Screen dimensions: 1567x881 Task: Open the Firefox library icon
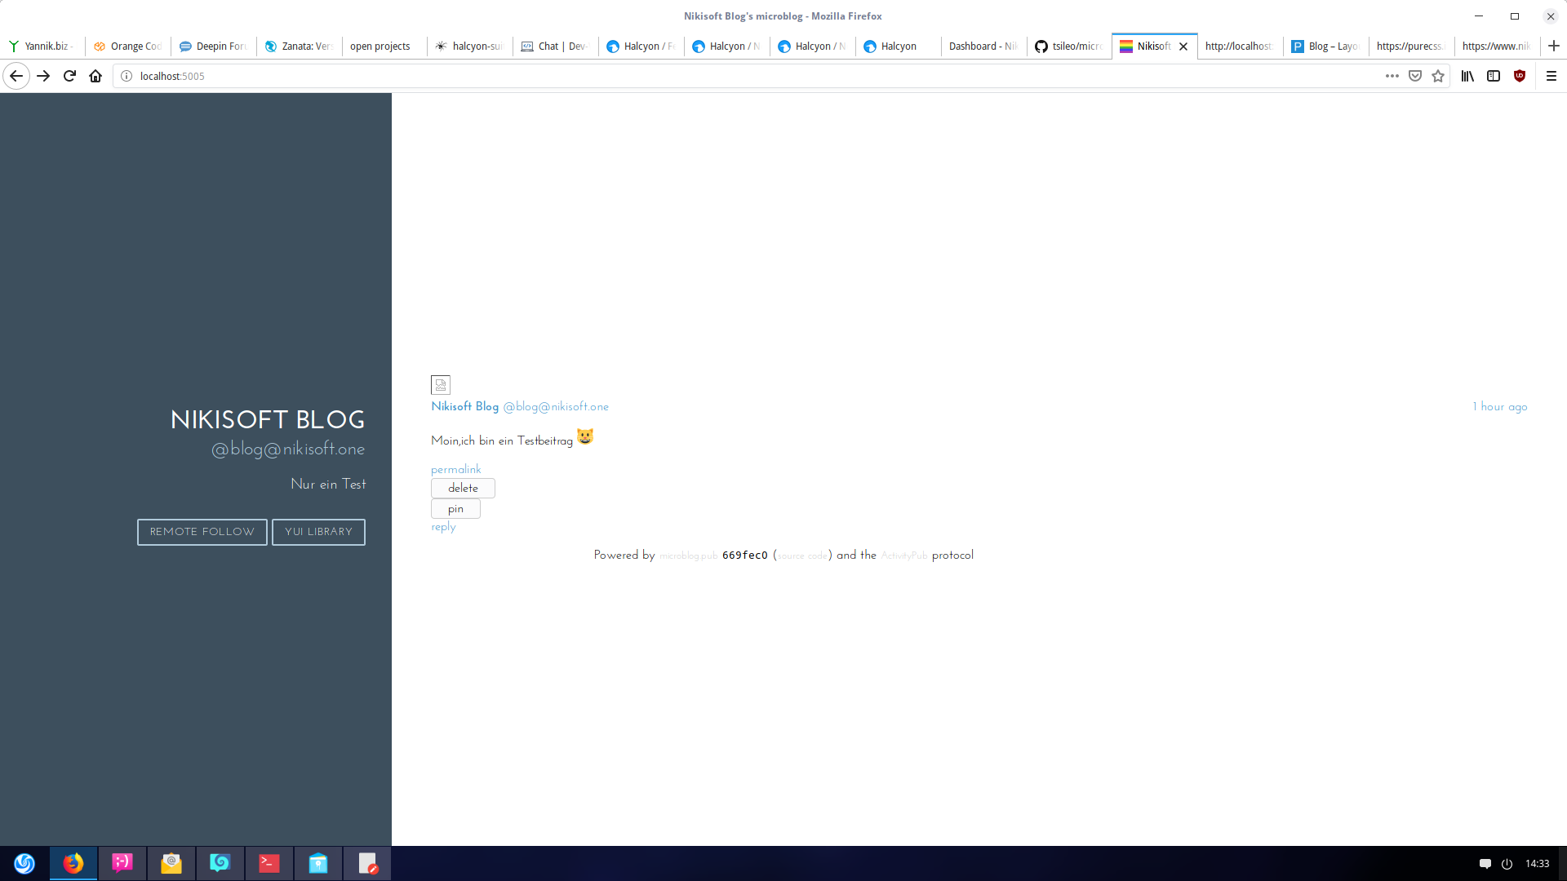point(1467,76)
